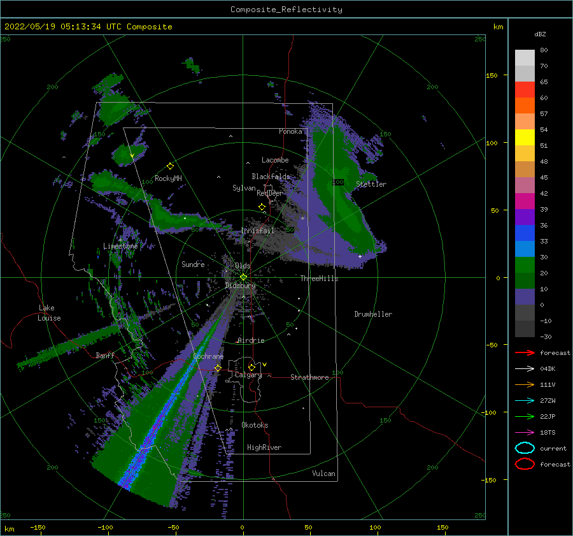The width and height of the screenshot is (573, 536).
Task: Click the Ponoka label on the map
Action: point(290,131)
